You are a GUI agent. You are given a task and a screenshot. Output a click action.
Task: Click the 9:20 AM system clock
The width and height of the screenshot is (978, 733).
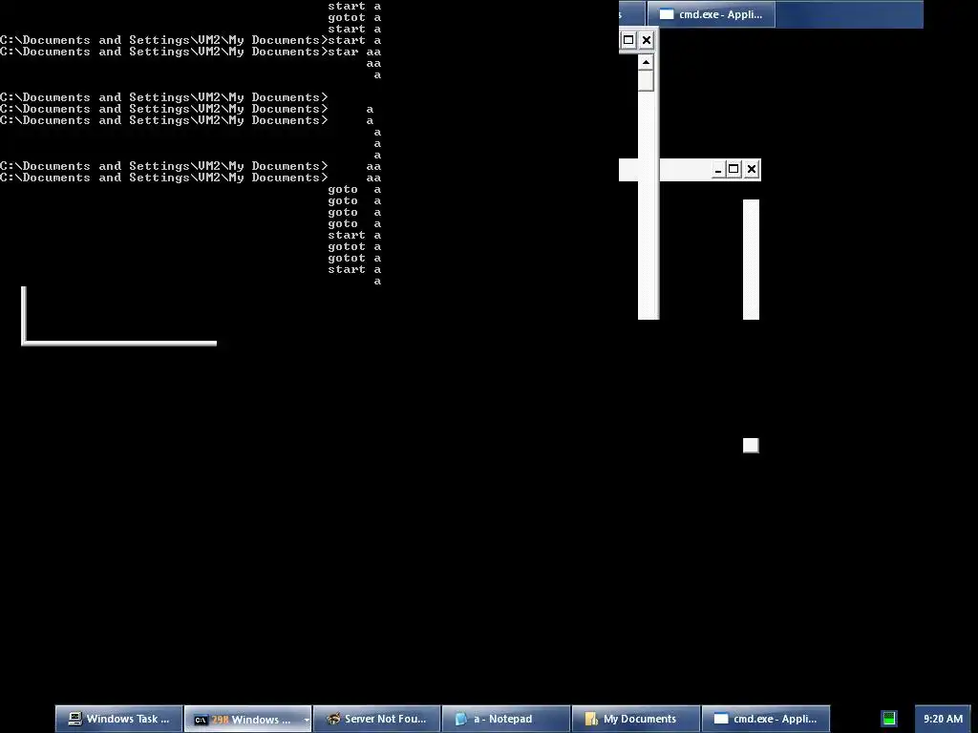click(943, 719)
